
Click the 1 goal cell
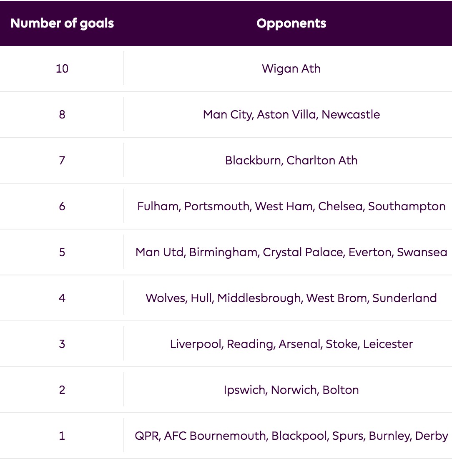[62, 436]
